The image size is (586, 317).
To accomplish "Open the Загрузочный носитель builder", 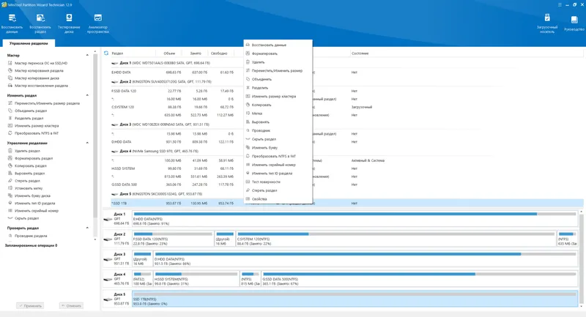I will click(x=547, y=23).
